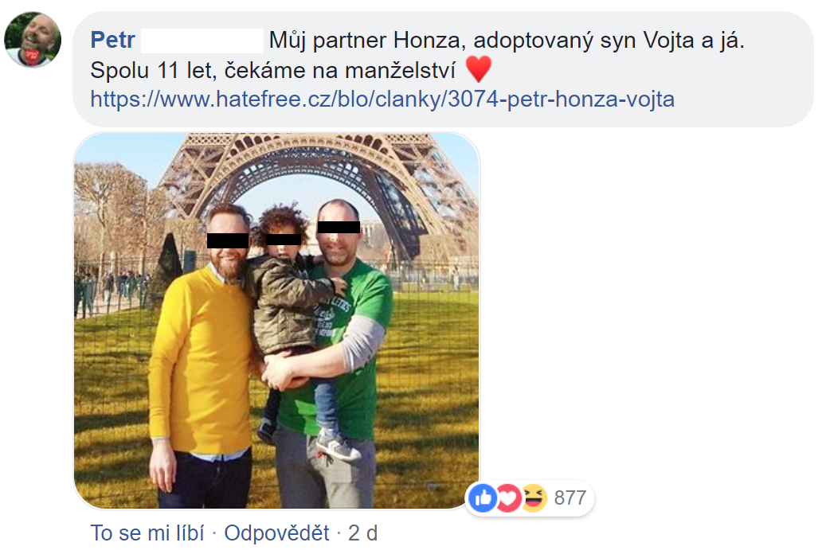This screenshot has width=830, height=558.
Task: Click the red heart emoji in comment
Action: click(x=479, y=68)
